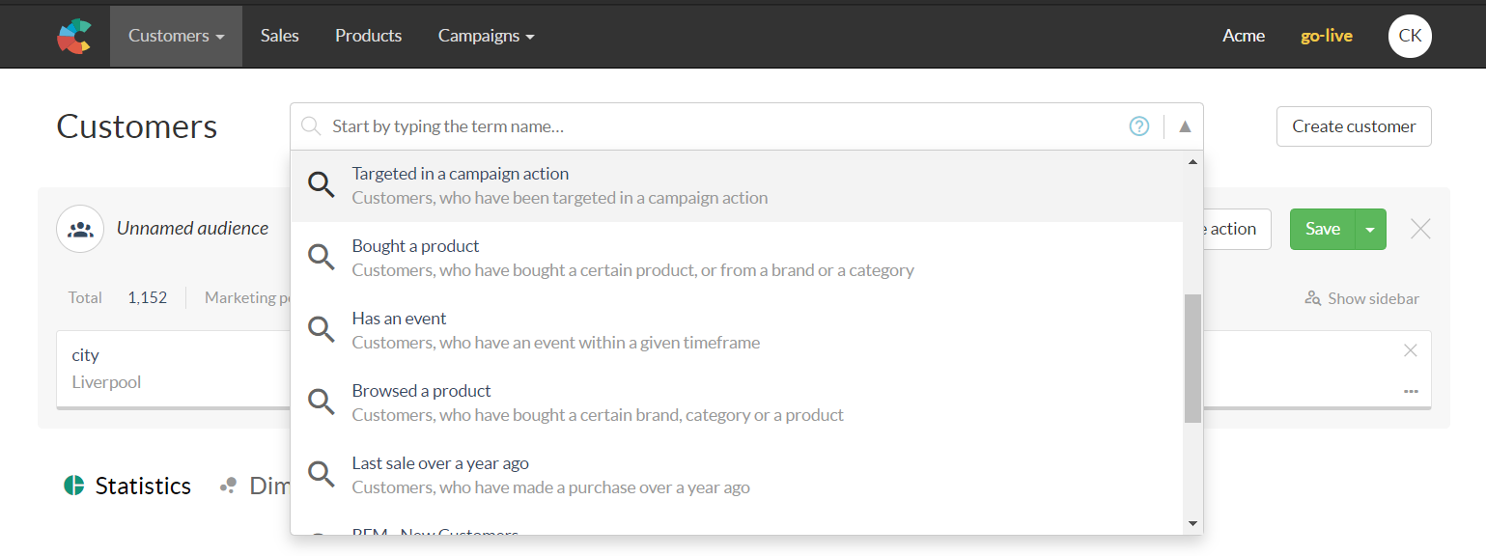Click the Statistics pie chart icon
Screen dimensions: 1486x556
74,486
